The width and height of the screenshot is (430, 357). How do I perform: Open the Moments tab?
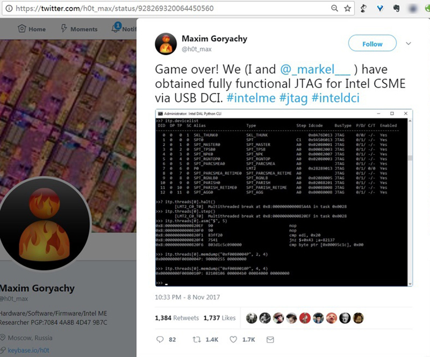(x=79, y=29)
